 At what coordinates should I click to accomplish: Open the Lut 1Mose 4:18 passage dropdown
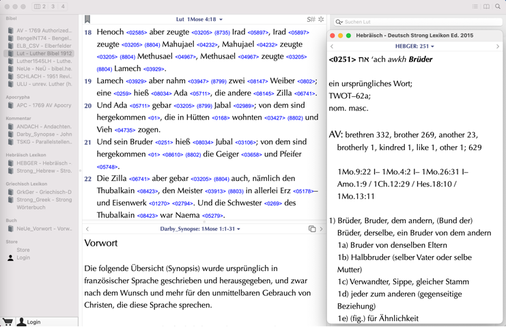(199, 20)
